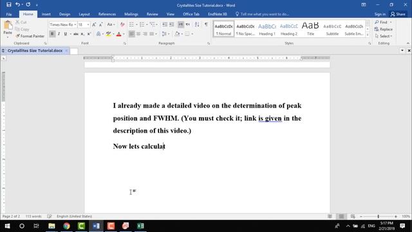The image size is (412, 232).
Task: Click the Increase Font Size icon
Action: [94, 24]
